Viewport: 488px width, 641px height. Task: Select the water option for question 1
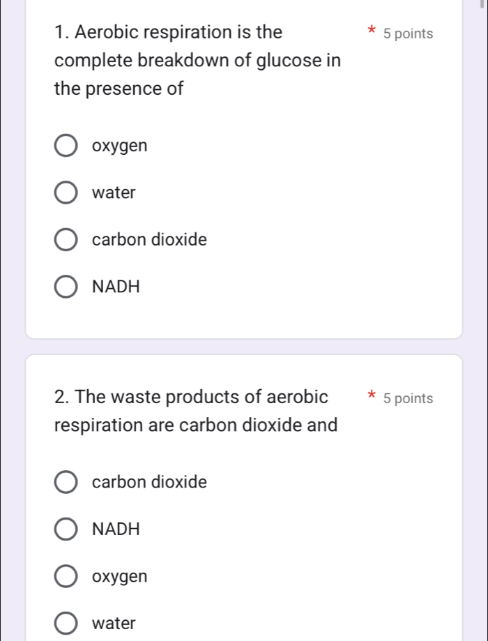click(x=66, y=193)
